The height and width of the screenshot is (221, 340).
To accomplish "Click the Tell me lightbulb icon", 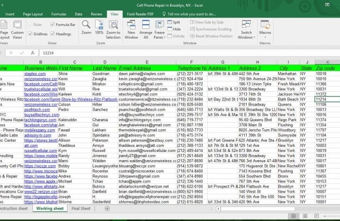I will [x=164, y=14].
